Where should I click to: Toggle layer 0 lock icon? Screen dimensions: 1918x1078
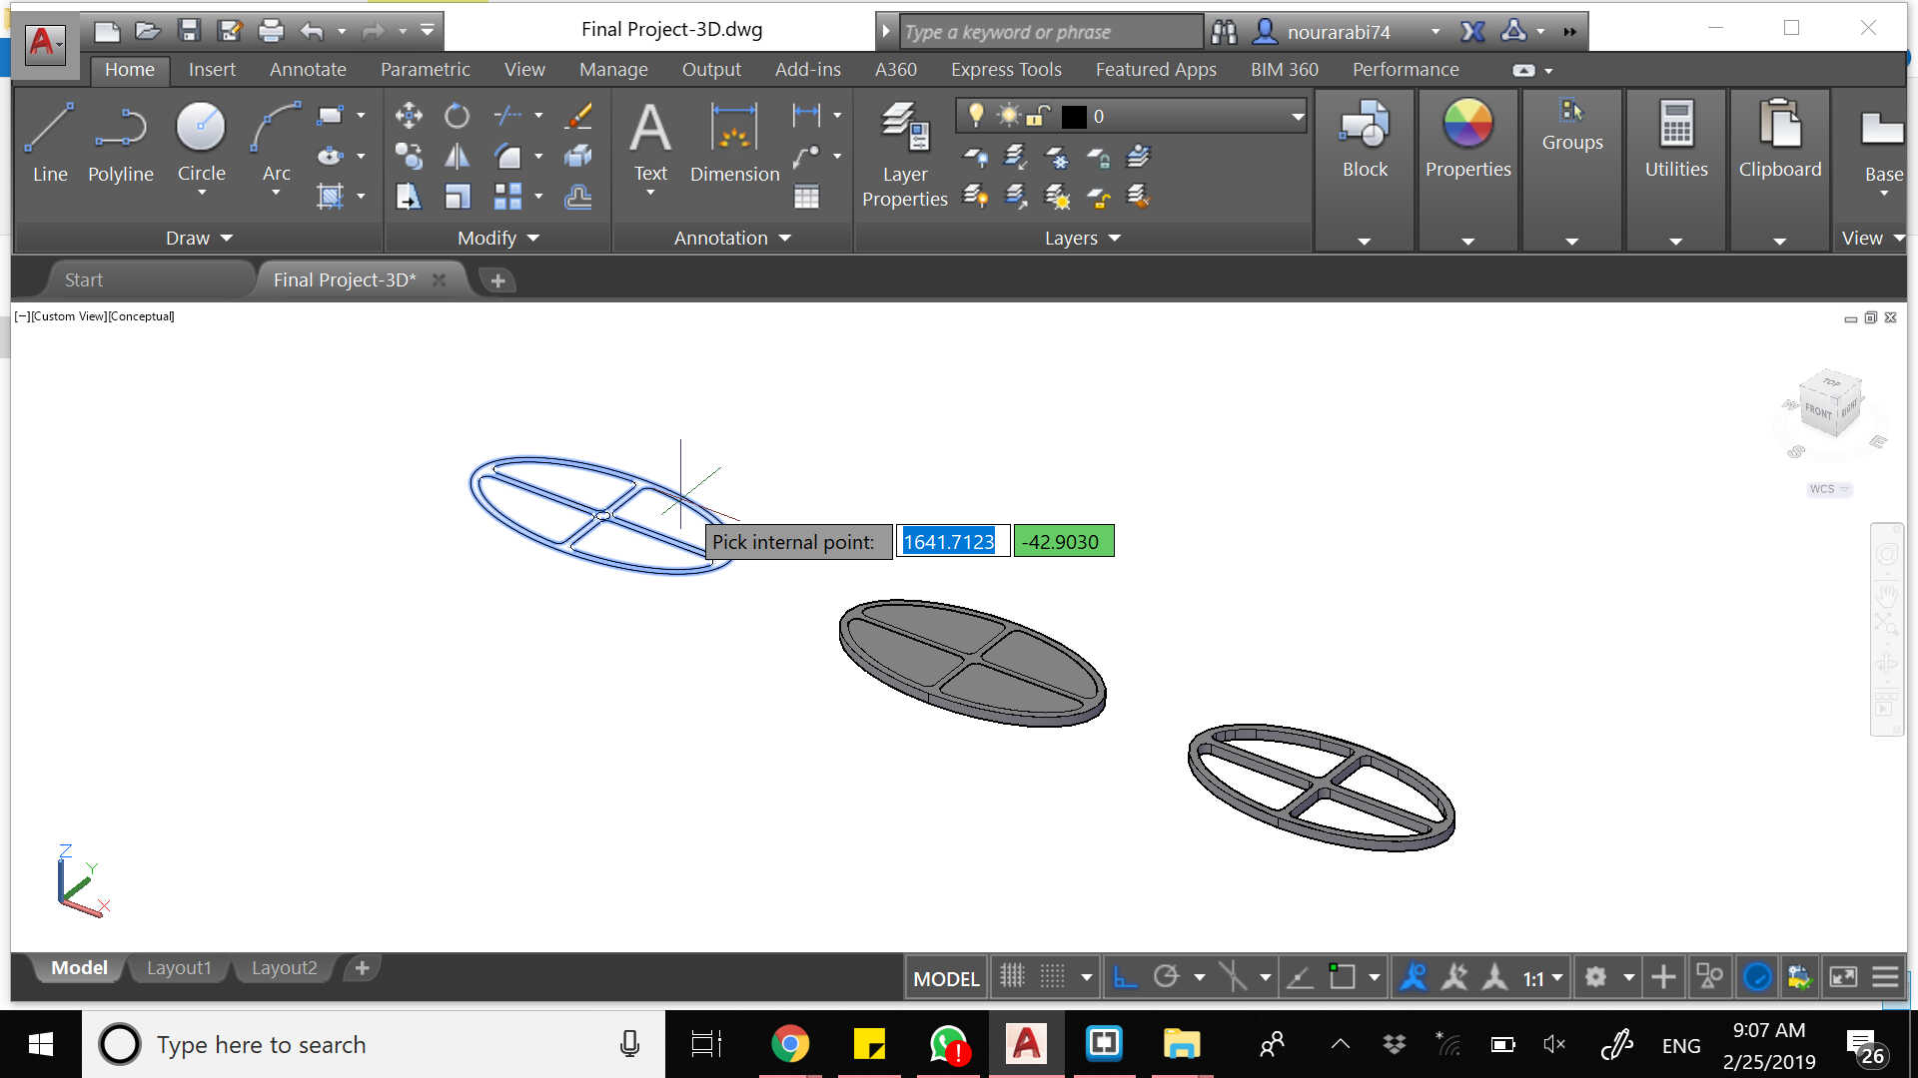pos(1038,117)
